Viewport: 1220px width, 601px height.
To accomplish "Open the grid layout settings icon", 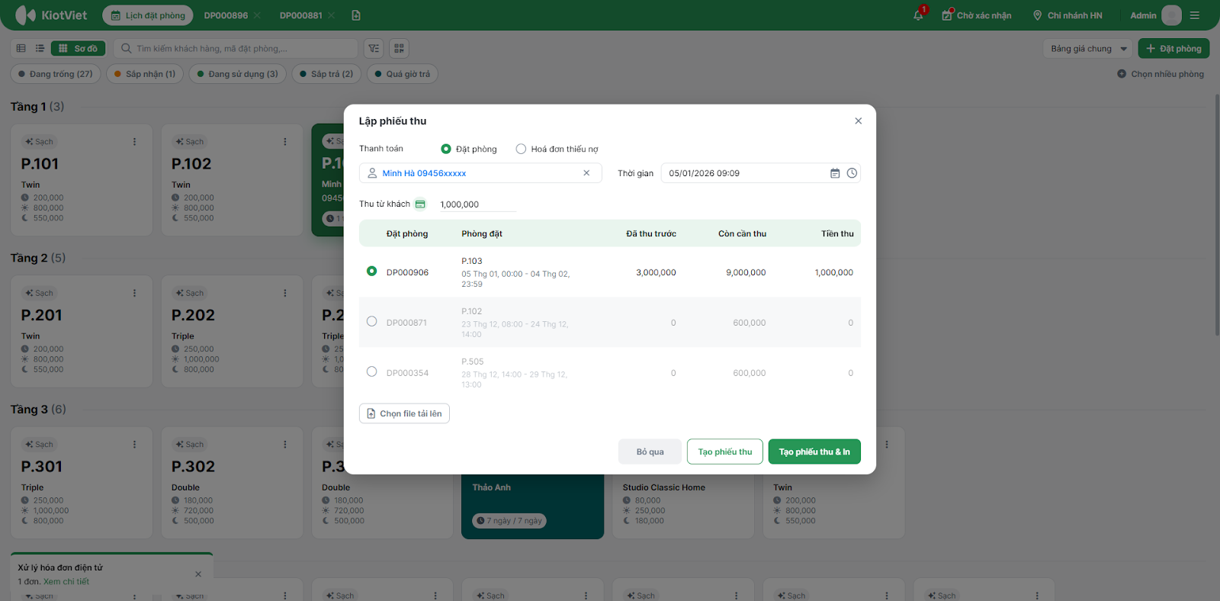I will (x=399, y=48).
